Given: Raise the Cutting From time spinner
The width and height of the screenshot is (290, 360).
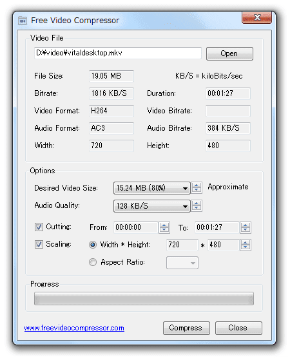Looking at the screenshot, I should click(164, 225).
